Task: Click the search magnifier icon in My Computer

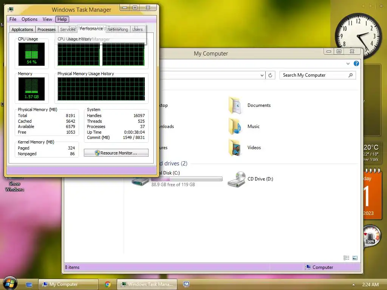Action: point(350,75)
